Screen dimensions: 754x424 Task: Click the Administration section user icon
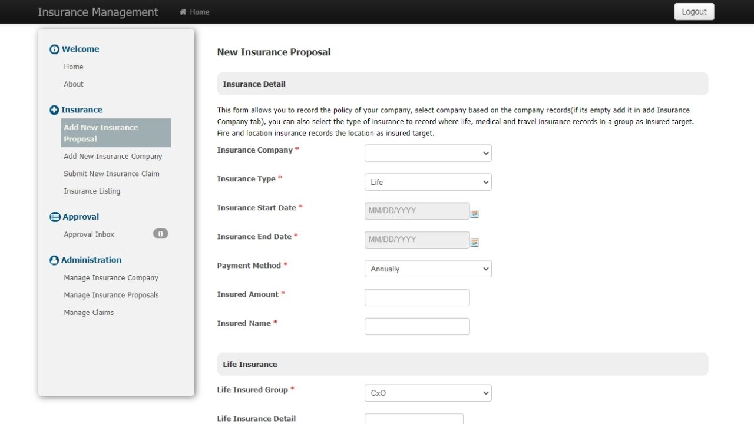pos(54,260)
